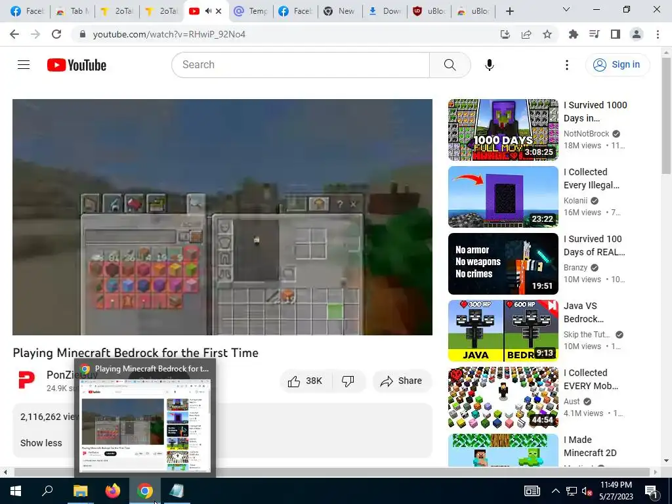Open 'I Collected EVERY Mob' thumbnail

coord(503,397)
